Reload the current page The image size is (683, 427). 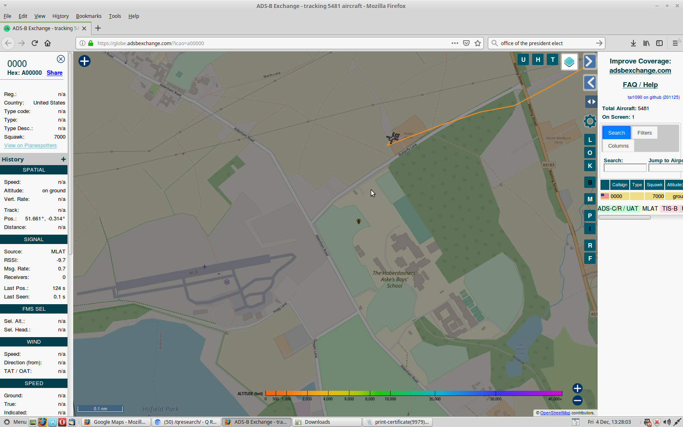point(35,43)
